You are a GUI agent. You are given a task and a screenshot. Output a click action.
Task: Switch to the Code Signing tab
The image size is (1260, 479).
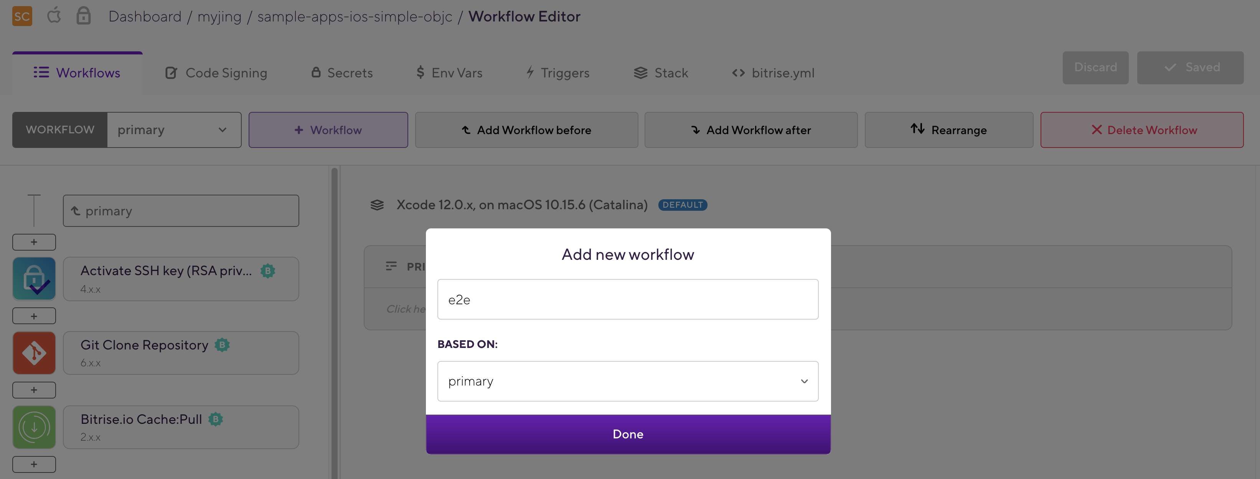(216, 73)
